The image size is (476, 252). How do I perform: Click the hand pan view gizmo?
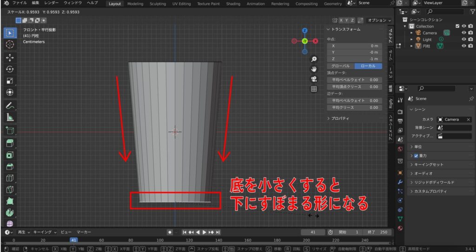314,69
